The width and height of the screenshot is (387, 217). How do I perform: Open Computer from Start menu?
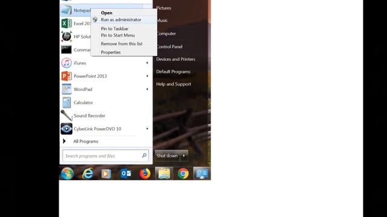coord(166,34)
